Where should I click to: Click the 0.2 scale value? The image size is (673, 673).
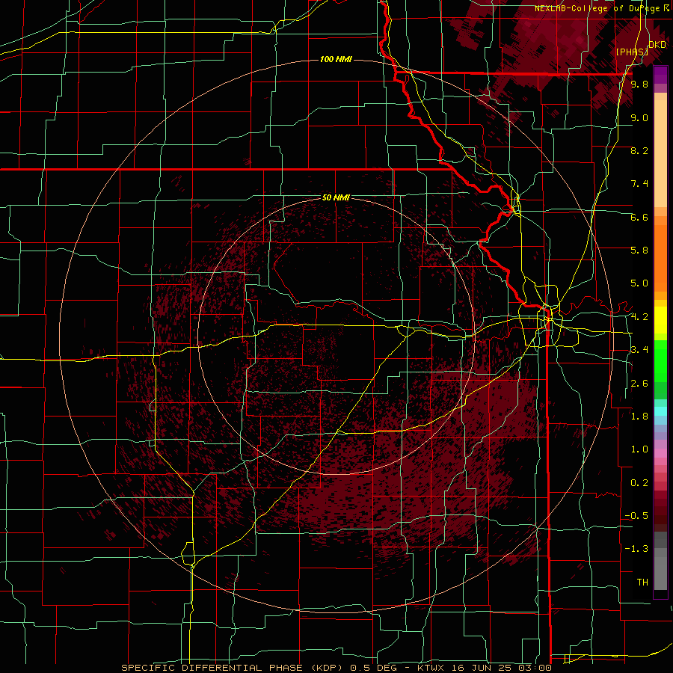click(639, 483)
